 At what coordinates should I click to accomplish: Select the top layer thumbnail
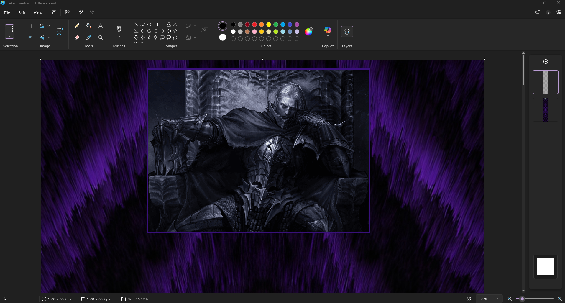[546, 82]
